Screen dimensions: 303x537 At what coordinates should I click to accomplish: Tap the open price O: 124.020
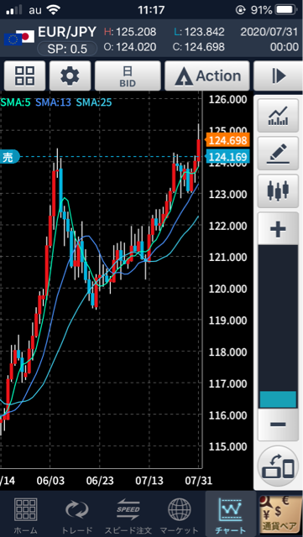[x=130, y=47]
